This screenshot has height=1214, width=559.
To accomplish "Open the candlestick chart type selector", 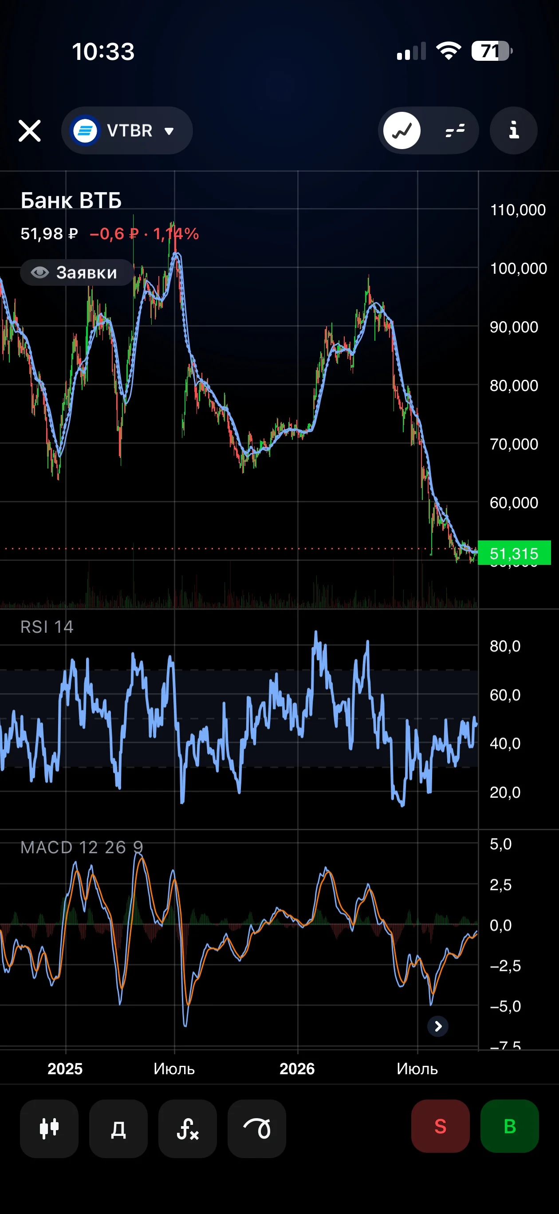I will [x=49, y=1128].
